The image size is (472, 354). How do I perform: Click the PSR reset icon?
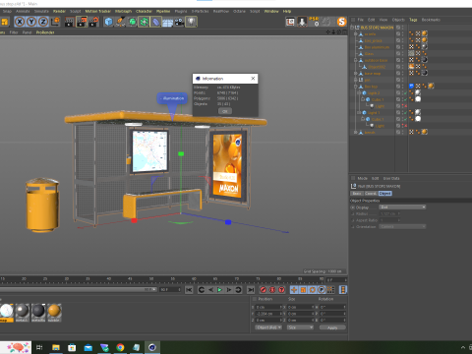tap(314, 22)
